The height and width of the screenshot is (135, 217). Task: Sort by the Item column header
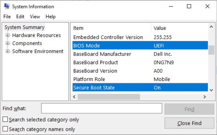tap(111, 28)
